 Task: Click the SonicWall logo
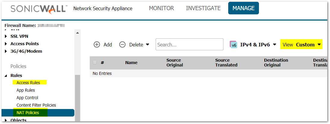(39, 8)
